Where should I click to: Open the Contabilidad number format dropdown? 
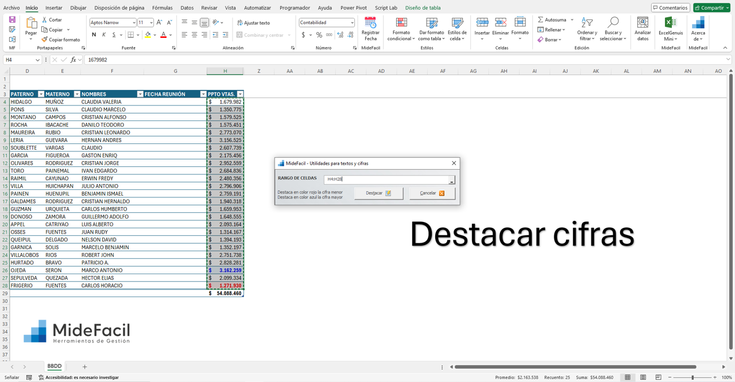pos(353,22)
